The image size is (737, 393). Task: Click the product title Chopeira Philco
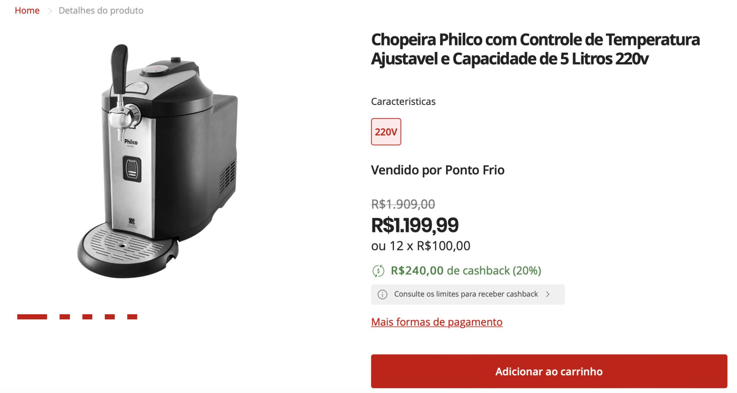[535, 49]
